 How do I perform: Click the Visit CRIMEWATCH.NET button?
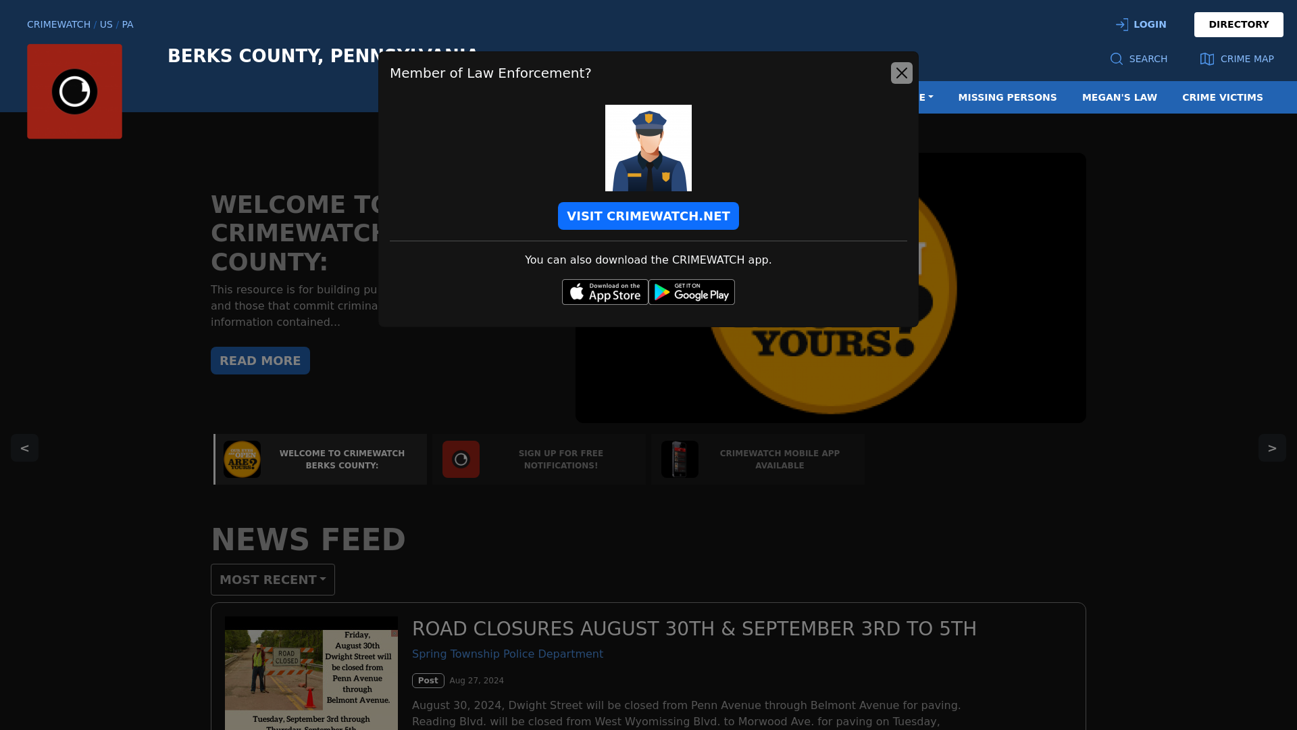pos(648,216)
